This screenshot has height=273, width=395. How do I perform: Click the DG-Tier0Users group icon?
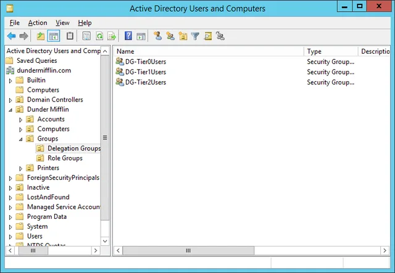120,62
